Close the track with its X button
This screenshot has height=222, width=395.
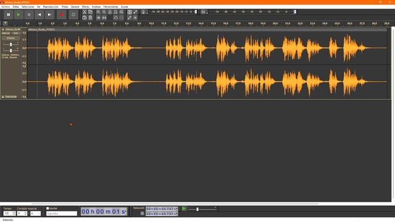coord(3,30)
